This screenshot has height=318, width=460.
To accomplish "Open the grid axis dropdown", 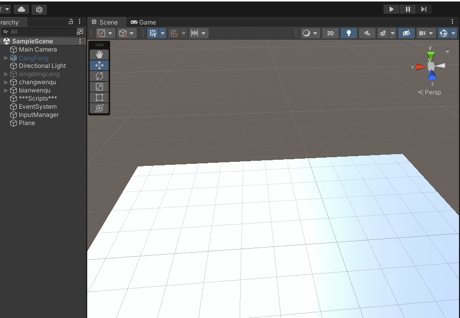I will 163,33.
